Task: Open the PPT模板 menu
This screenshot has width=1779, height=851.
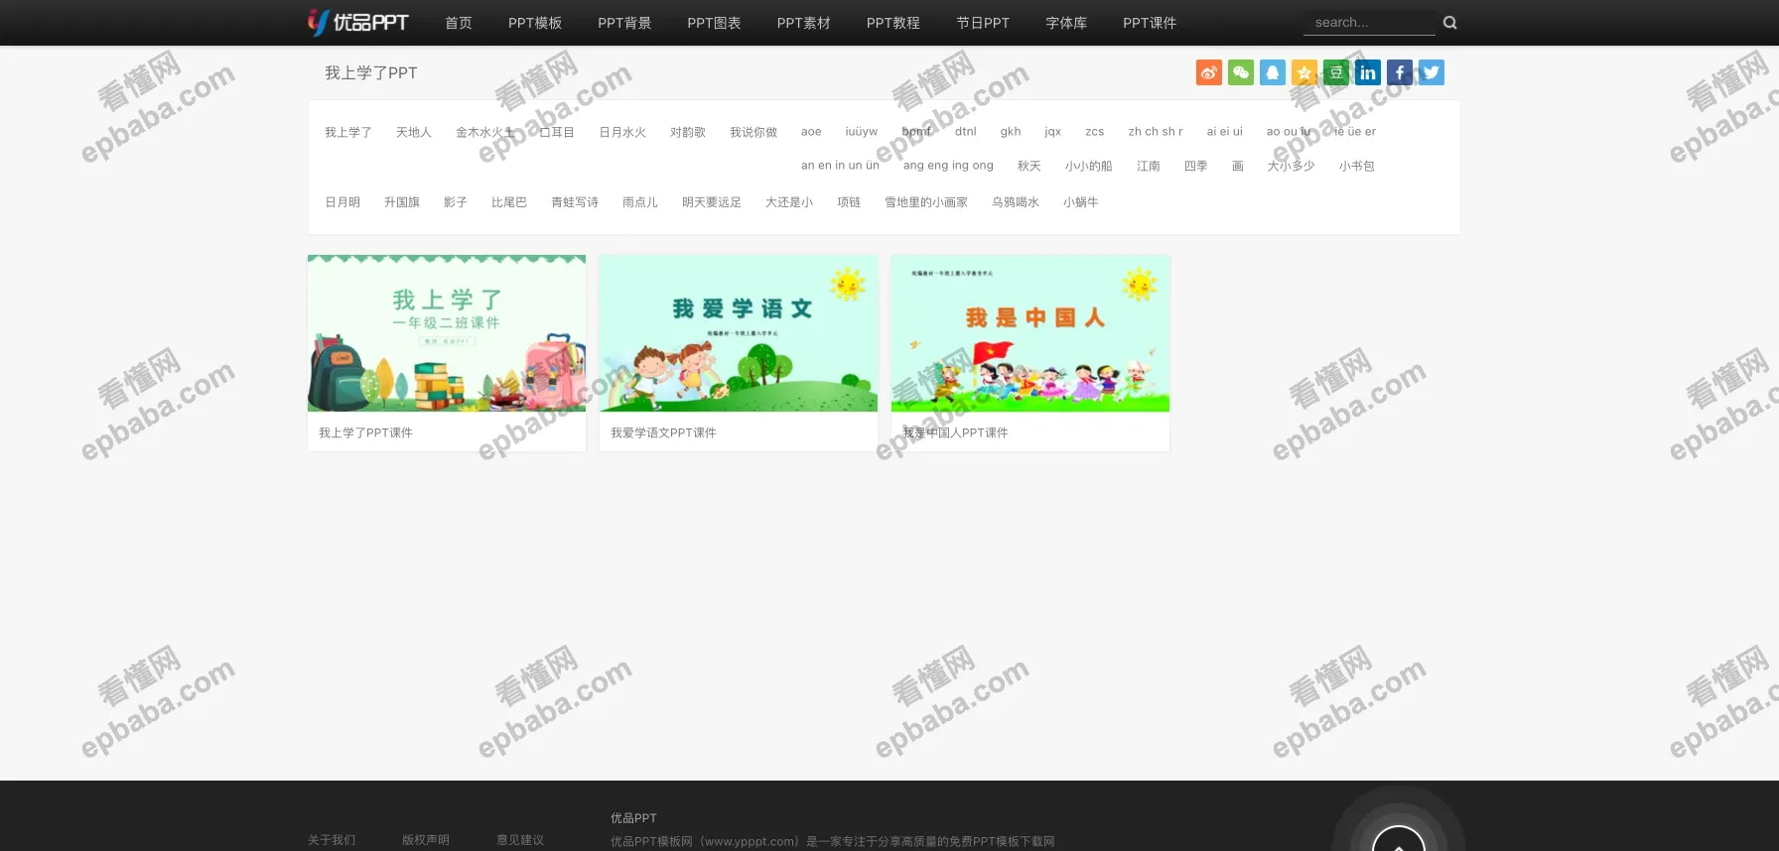Action: (x=535, y=23)
